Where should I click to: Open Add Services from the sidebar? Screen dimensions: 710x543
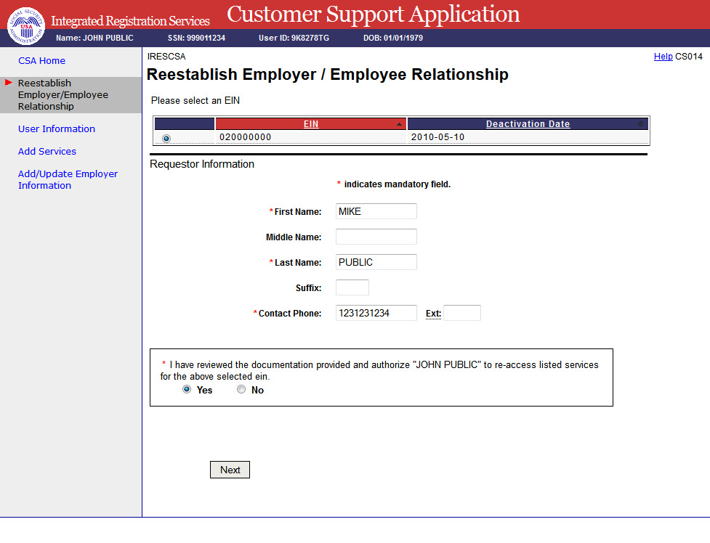(47, 152)
